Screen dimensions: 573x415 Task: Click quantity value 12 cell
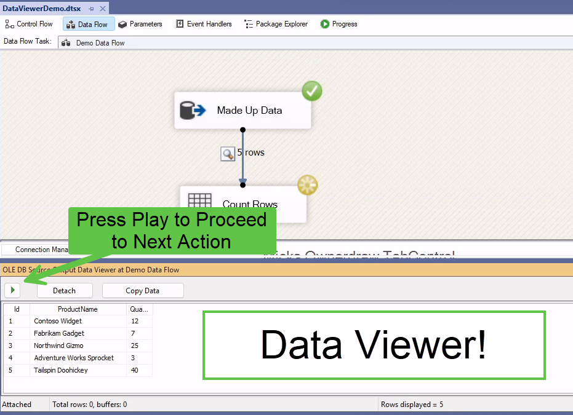click(x=139, y=321)
